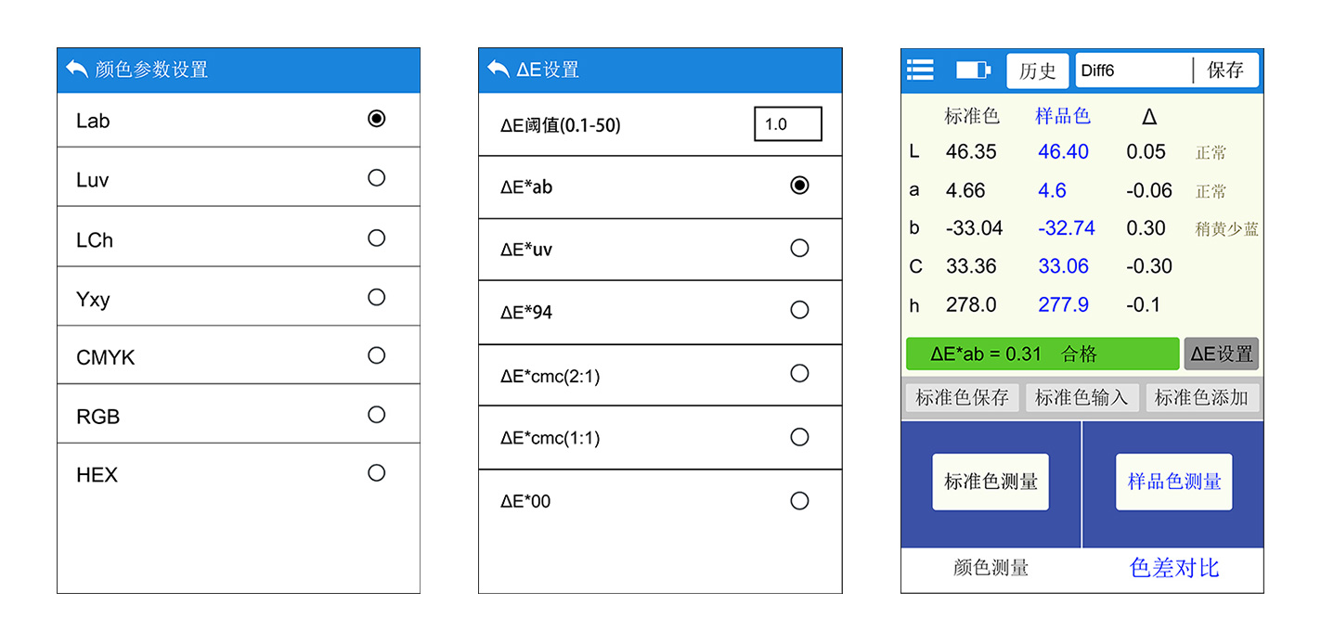
Task: Click the delta b value 0.30
Action: [x=1146, y=228]
